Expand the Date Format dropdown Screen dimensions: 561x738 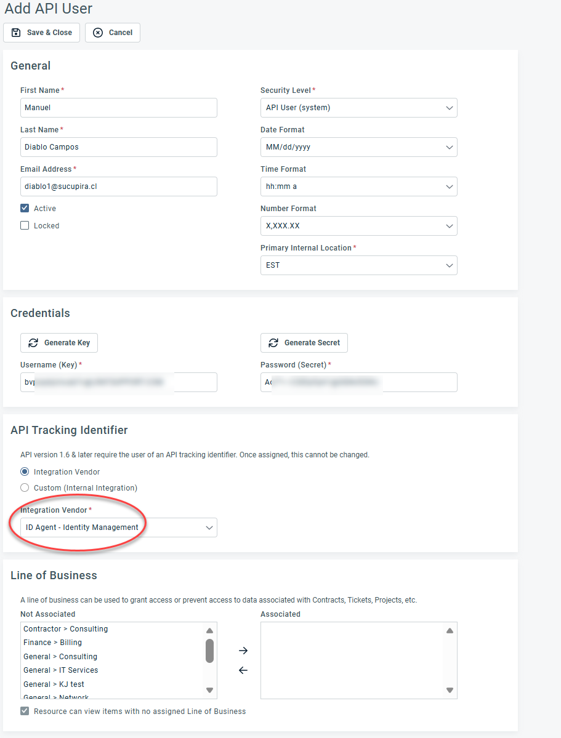pyautogui.click(x=358, y=147)
